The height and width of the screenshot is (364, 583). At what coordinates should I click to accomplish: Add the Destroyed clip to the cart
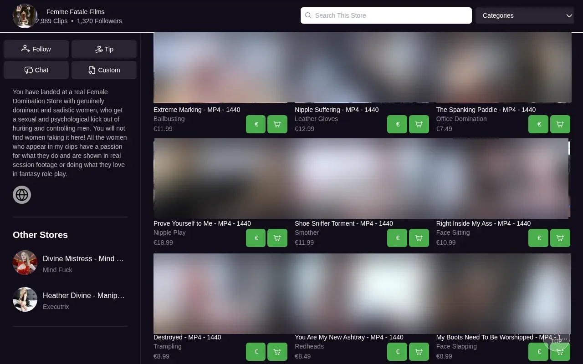coord(277,352)
